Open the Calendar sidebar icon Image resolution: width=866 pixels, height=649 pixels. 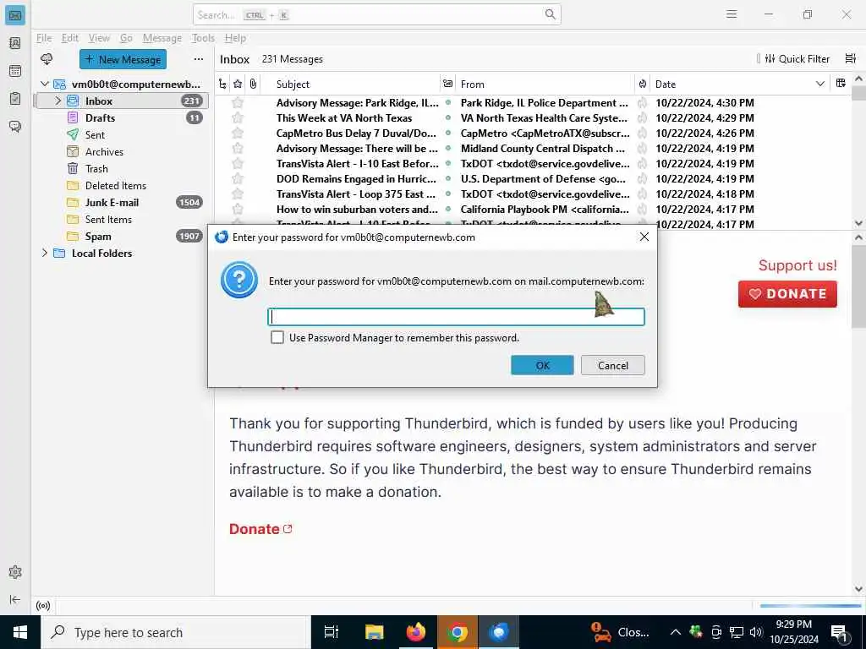(15, 71)
